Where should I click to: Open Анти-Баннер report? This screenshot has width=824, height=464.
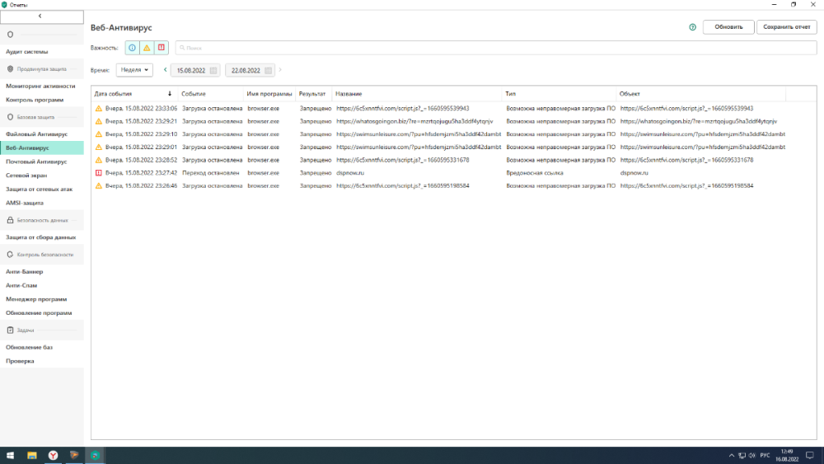point(24,272)
